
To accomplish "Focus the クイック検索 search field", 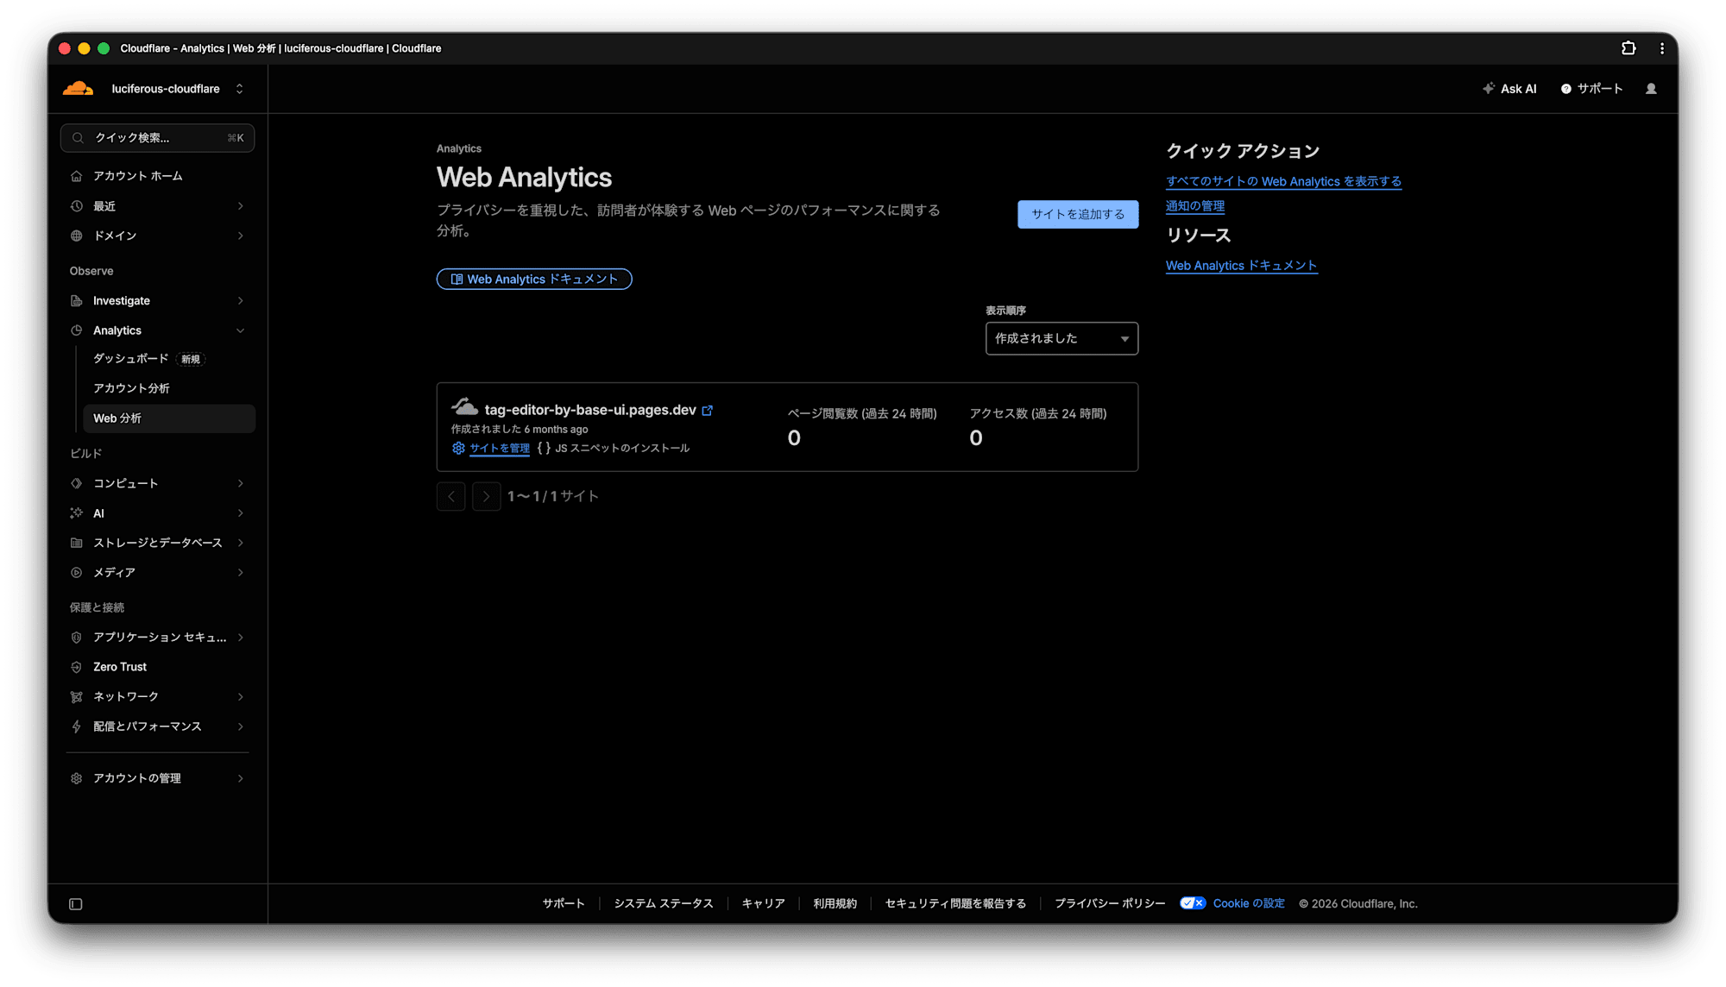I will click(158, 138).
